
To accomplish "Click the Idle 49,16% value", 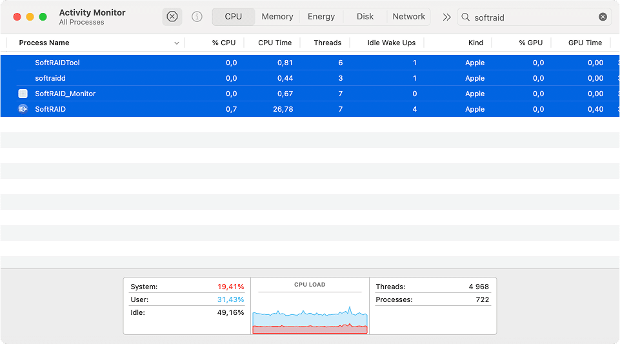I will pyautogui.click(x=230, y=313).
